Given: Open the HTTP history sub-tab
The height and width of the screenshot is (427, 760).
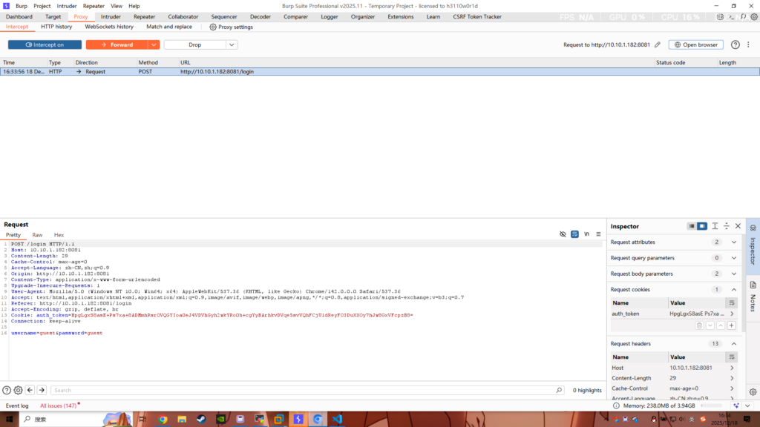Looking at the screenshot, I should (56, 27).
